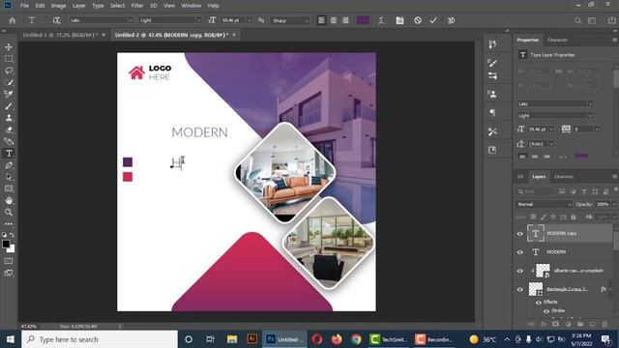Open leading Auto dropdown in Properties

[x=551, y=144]
